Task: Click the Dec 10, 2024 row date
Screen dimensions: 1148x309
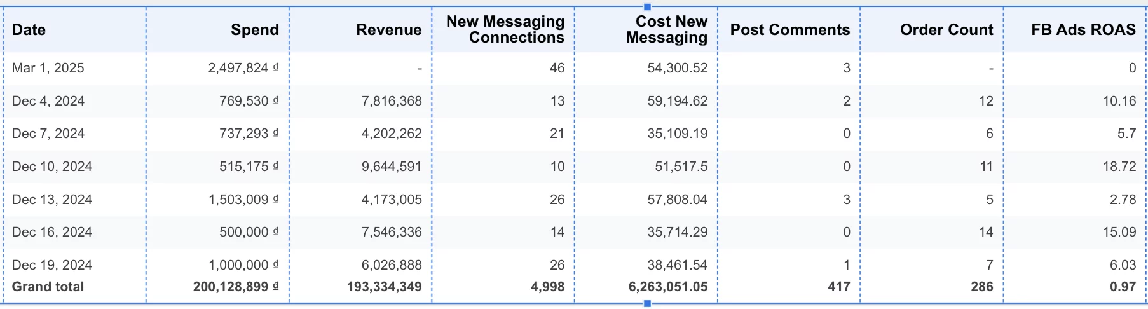Action: (52, 167)
